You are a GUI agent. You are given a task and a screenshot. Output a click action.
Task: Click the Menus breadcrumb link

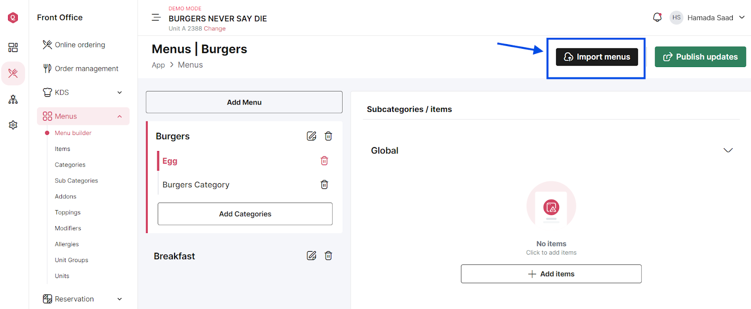point(190,65)
